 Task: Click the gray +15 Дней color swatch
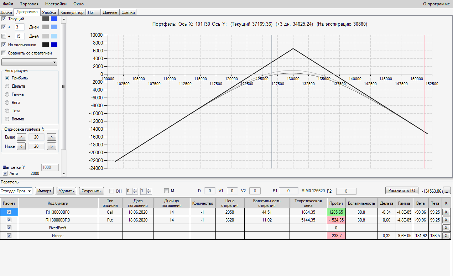tap(46, 36)
